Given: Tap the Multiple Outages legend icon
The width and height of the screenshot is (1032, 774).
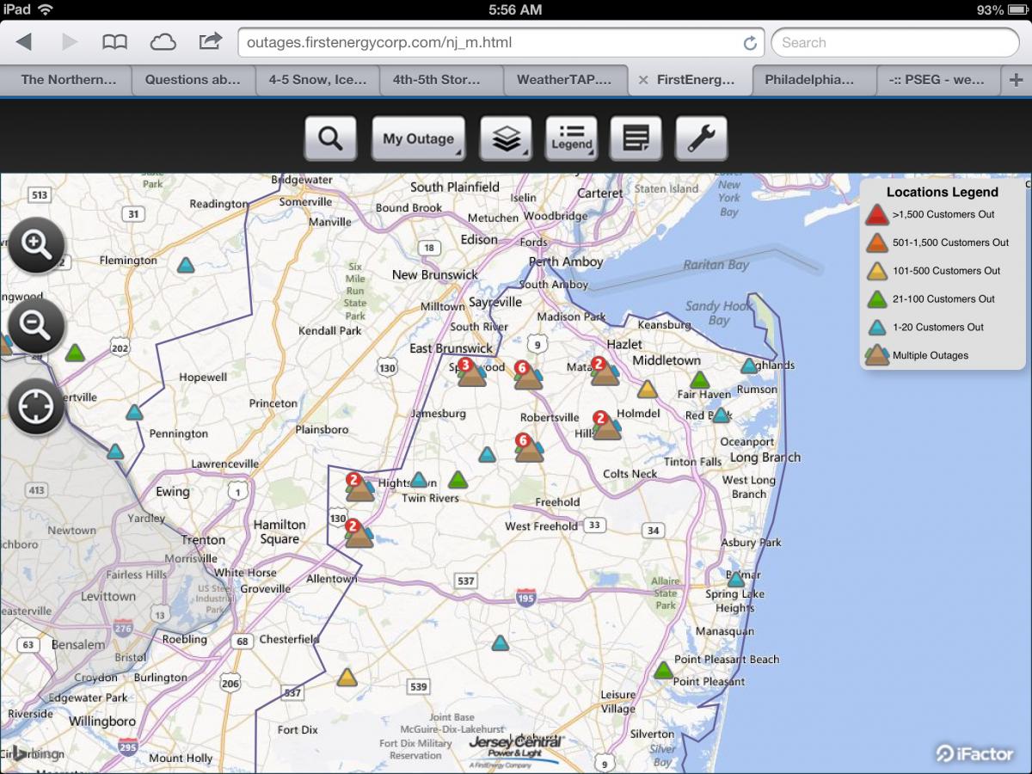Looking at the screenshot, I should (876, 354).
